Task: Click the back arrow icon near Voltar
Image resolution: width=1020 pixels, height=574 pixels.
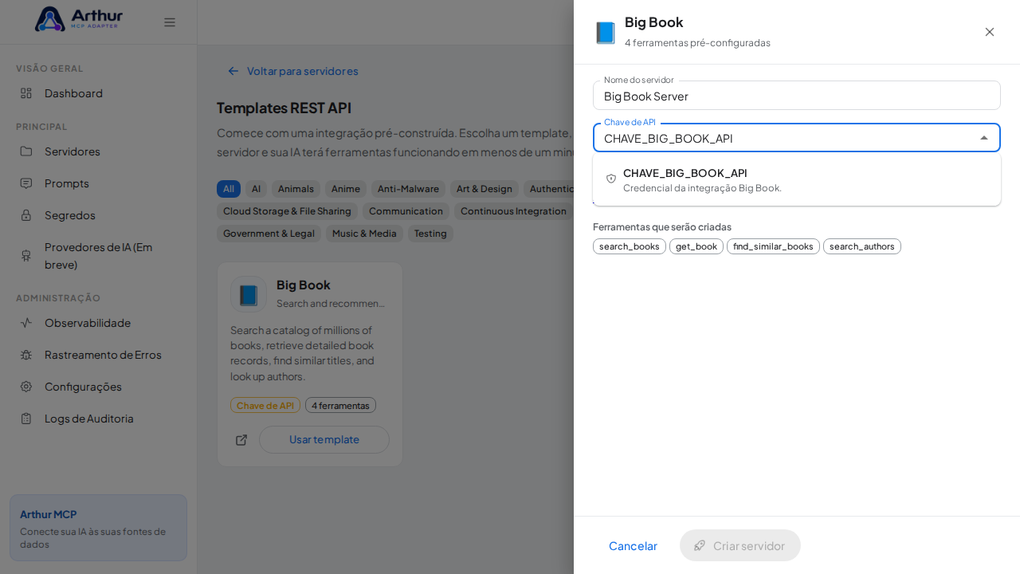Action: coord(233,71)
